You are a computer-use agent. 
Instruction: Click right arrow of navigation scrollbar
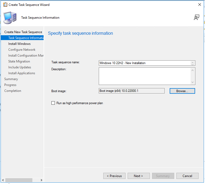click(x=41, y=180)
